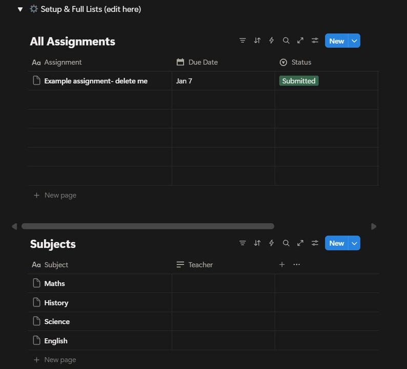This screenshot has width=407, height=369.
Task: Open automations lightning icon in Subjects
Action: tap(272, 243)
